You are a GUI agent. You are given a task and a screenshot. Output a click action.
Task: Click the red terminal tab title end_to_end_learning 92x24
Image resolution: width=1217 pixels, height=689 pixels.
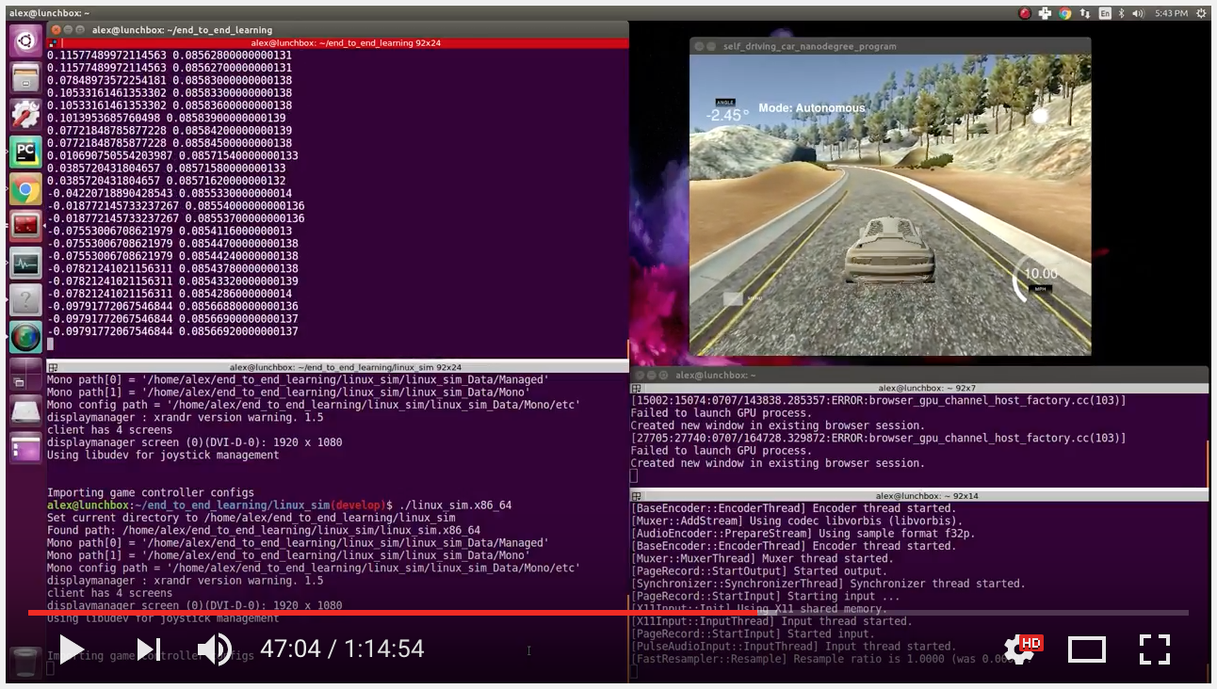coord(346,42)
